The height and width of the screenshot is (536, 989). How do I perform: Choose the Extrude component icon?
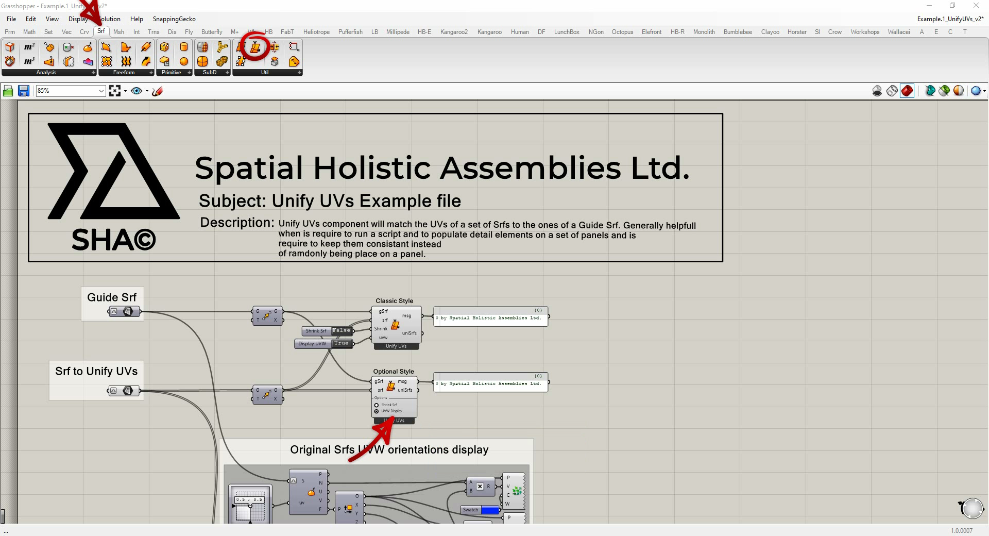(146, 47)
